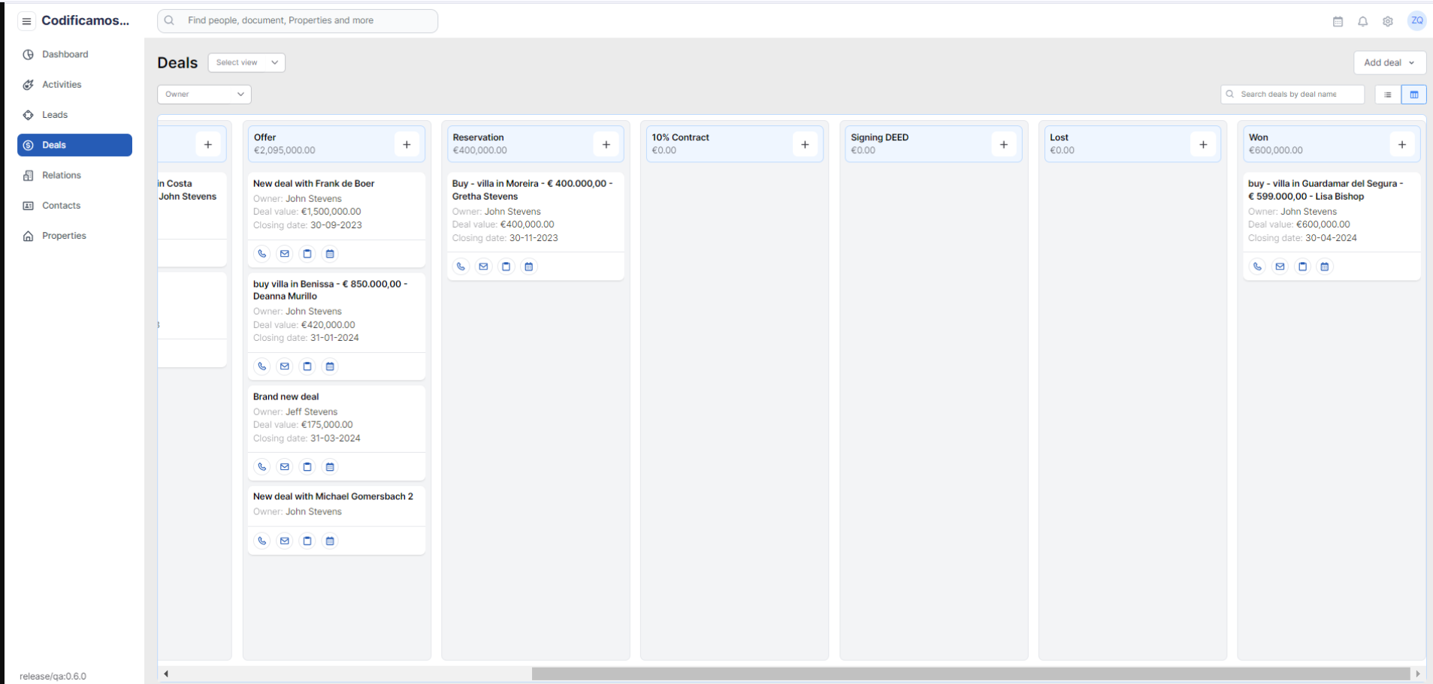This screenshot has width=1433, height=684.
Task: Click clipboard icon on Lisa Bishop deal card
Action: [x=1302, y=267]
